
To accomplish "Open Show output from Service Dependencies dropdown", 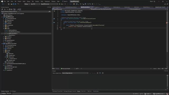I will point(75,73).
